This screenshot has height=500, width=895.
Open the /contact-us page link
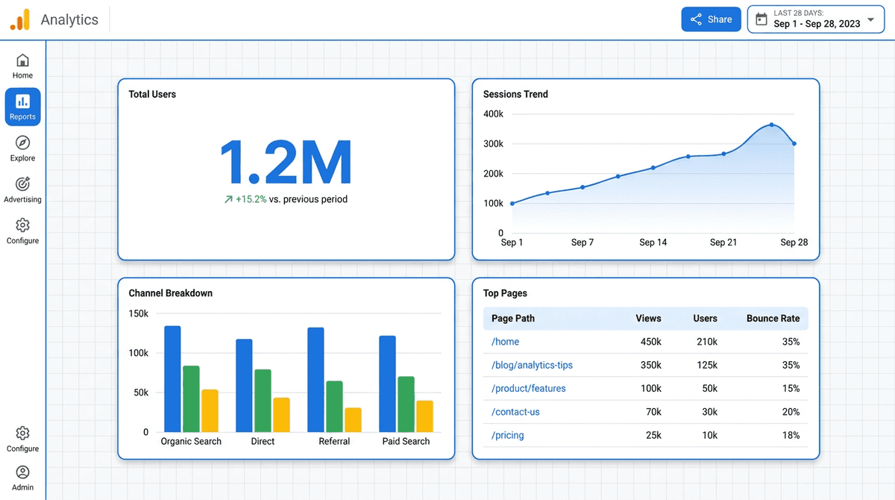(x=516, y=412)
